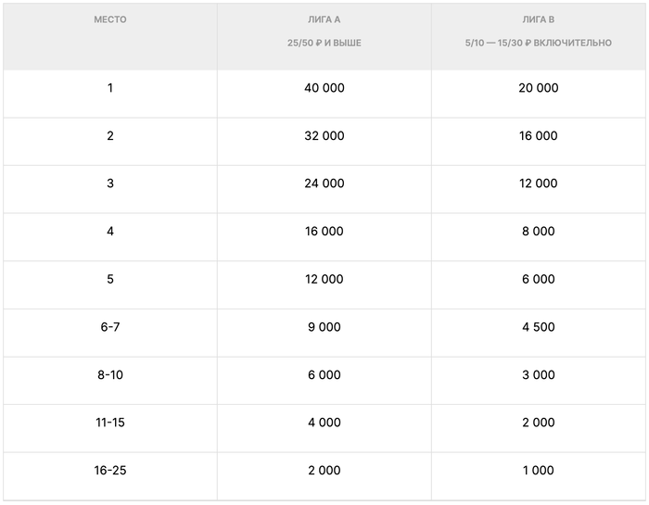The height and width of the screenshot is (505, 649).
Task: Select place range 16-25 cell
Action: coord(110,471)
